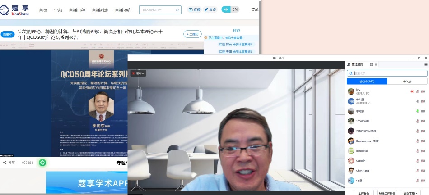Image resolution: width=429 pixels, height=195 pixels.
Task: Pop out the member management panel
Action: 371,64
